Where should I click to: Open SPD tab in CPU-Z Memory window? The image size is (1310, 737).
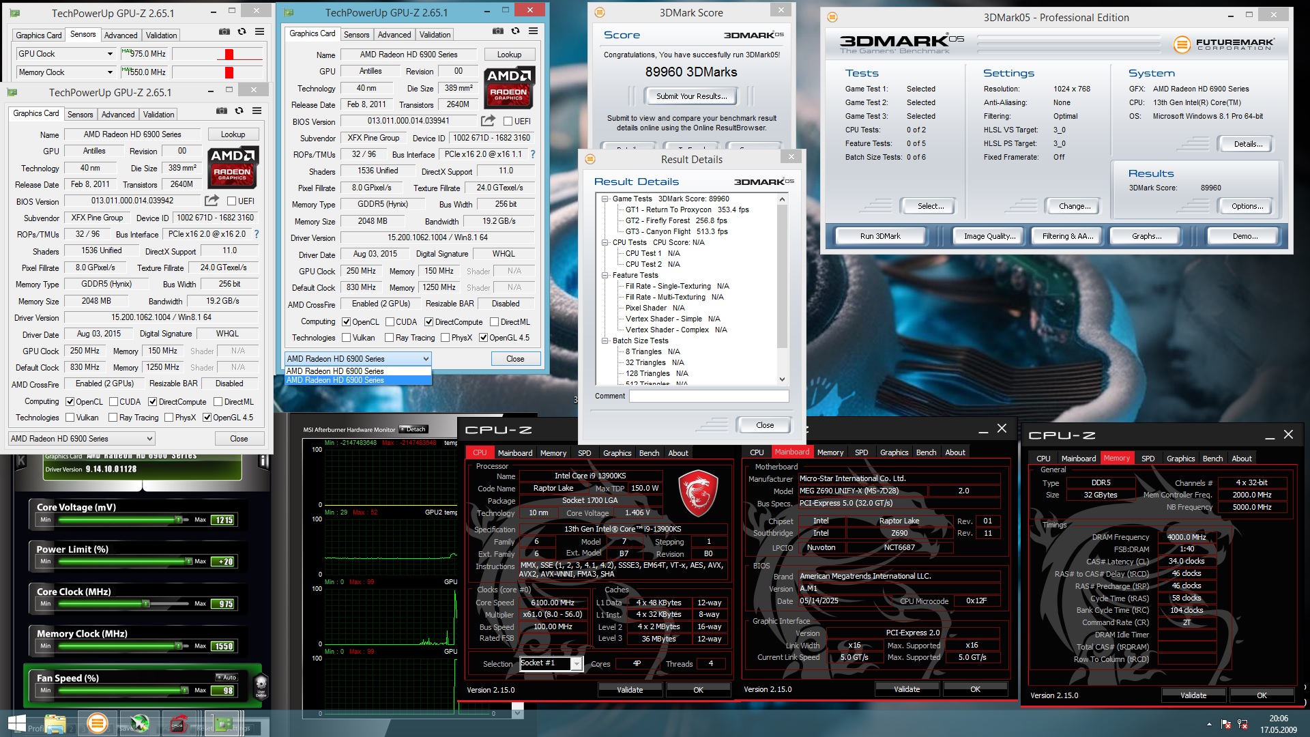point(1148,459)
